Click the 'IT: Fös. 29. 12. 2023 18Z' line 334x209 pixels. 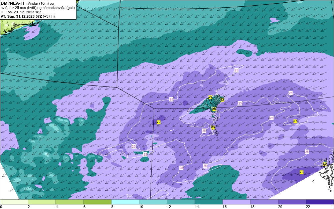click(x=21, y=12)
